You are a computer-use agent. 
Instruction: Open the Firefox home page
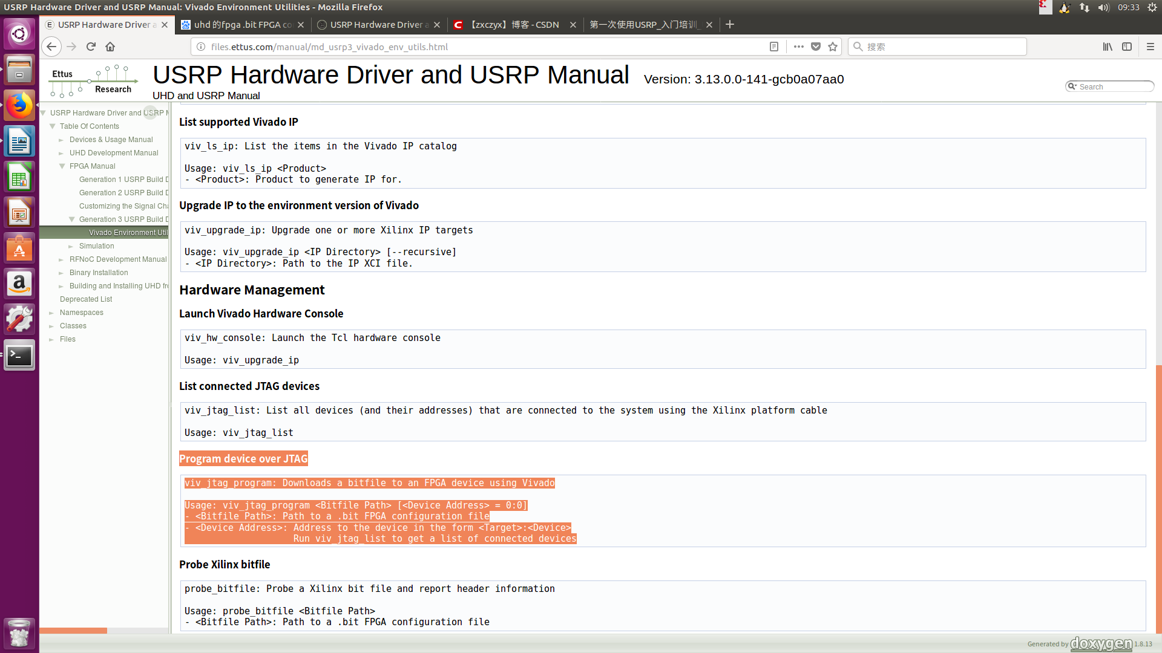110,47
